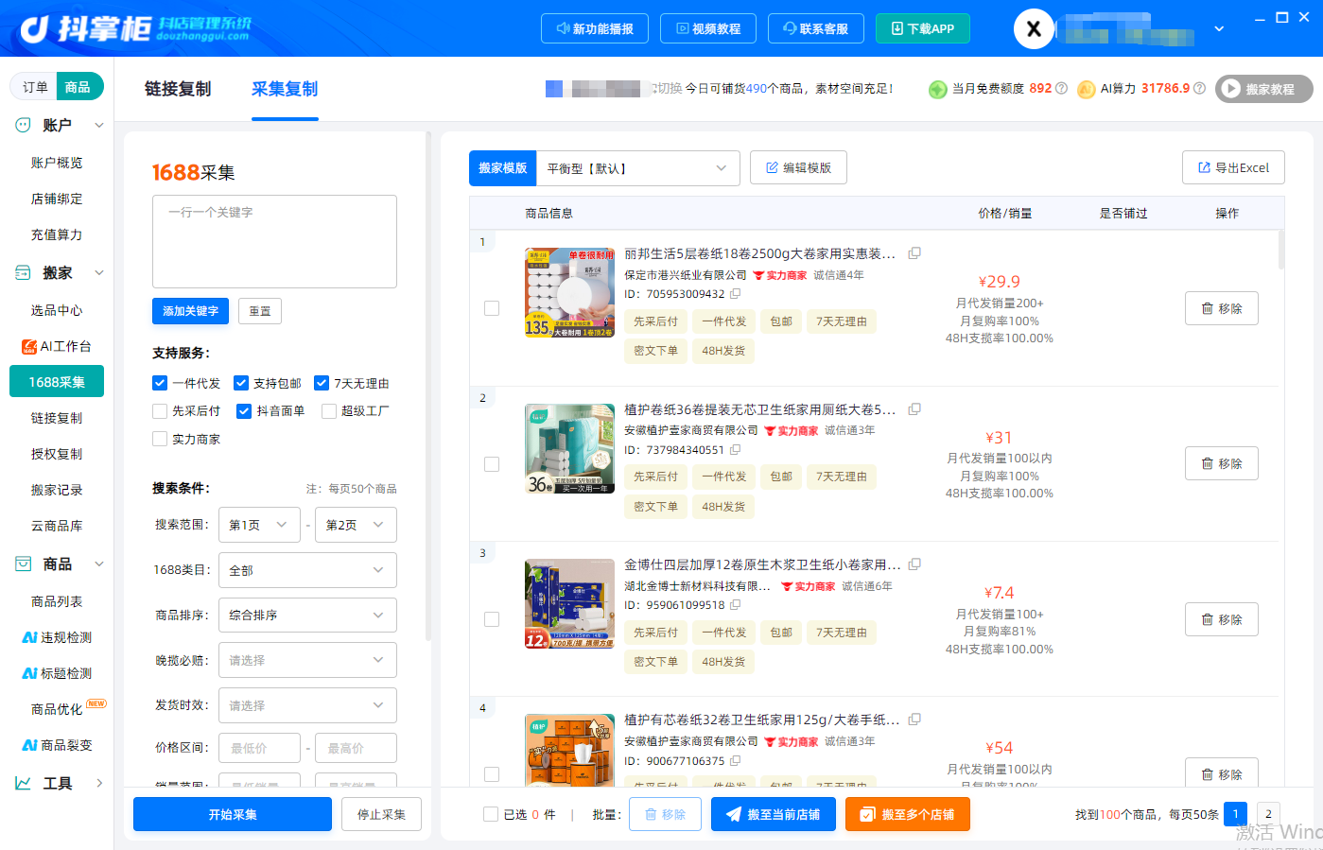Open 选品中心 in the sidebar
This screenshot has height=850, width=1323.
pyautogui.click(x=57, y=310)
